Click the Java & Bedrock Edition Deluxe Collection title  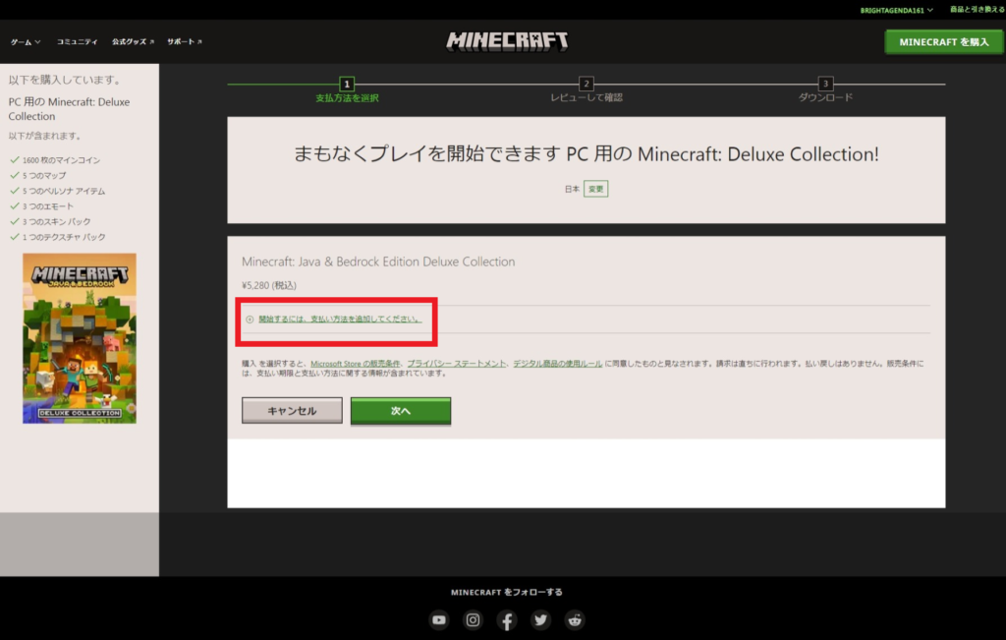click(x=378, y=262)
